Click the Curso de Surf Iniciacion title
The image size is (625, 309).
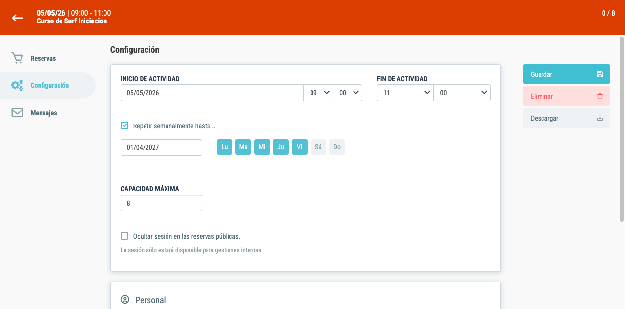click(x=72, y=21)
